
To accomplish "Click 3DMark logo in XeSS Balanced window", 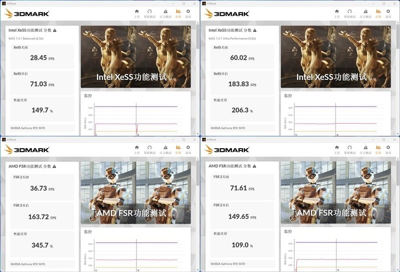I will click(27, 13).
